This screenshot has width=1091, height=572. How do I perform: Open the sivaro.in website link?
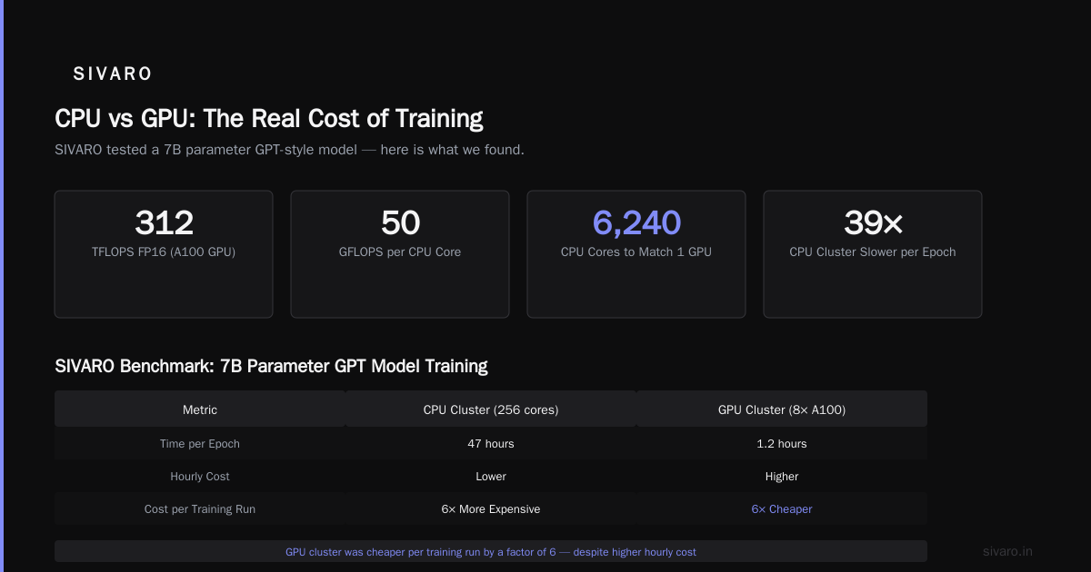1008,551
